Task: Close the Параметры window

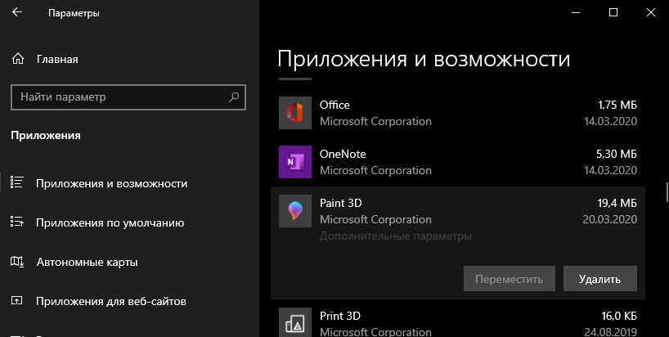Action: [651, 12]
